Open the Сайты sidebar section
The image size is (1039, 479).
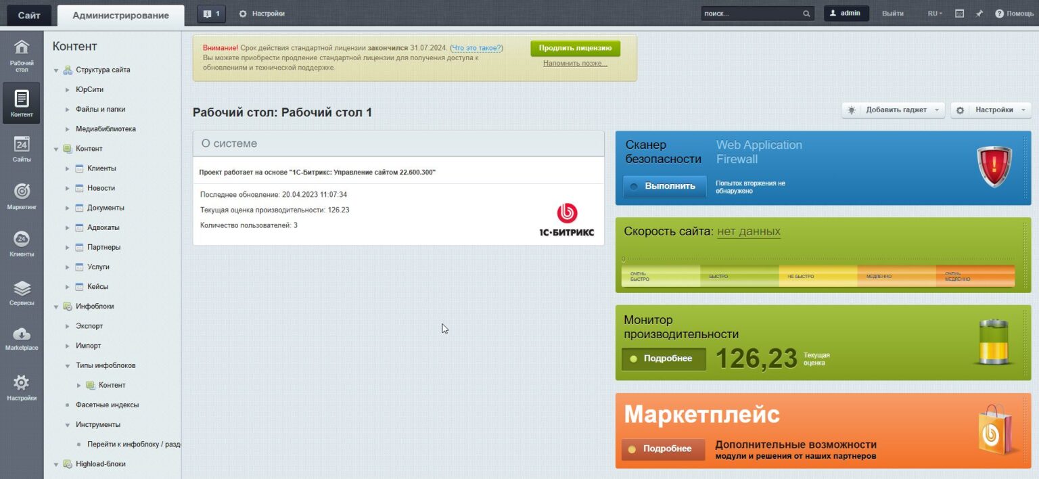point(22,150)
